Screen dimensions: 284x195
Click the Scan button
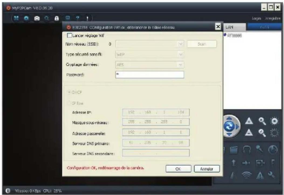pos(202,44)
